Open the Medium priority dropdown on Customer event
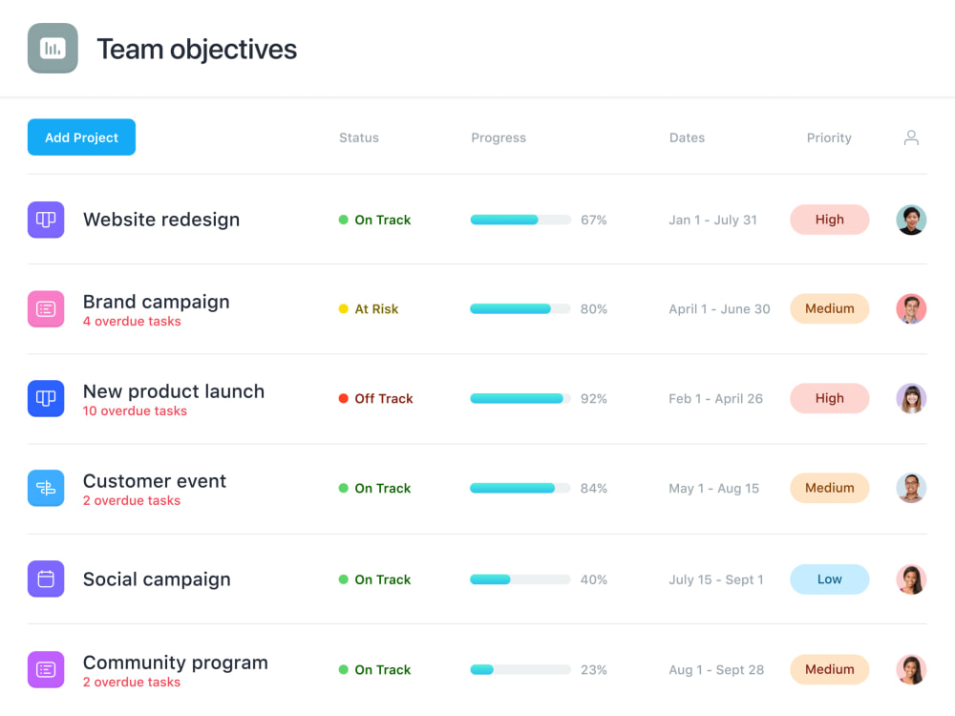Image resolution: width=955 pixels, height=716 pixels. point(829,488)
